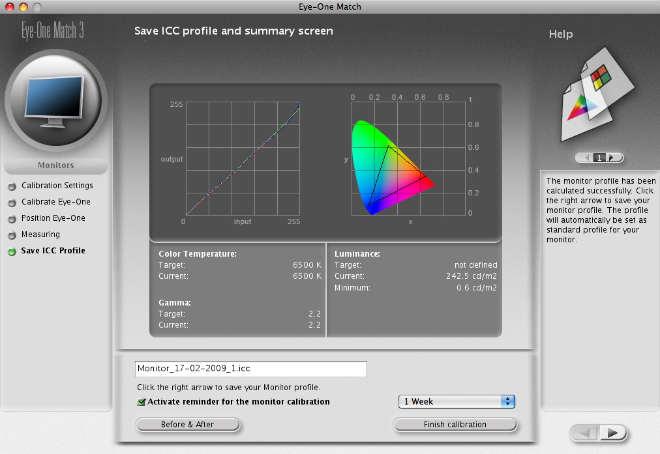Click the large monitor icon in the sidebar
This screenshot has height=454, width=660.
[x=55, y=100]
